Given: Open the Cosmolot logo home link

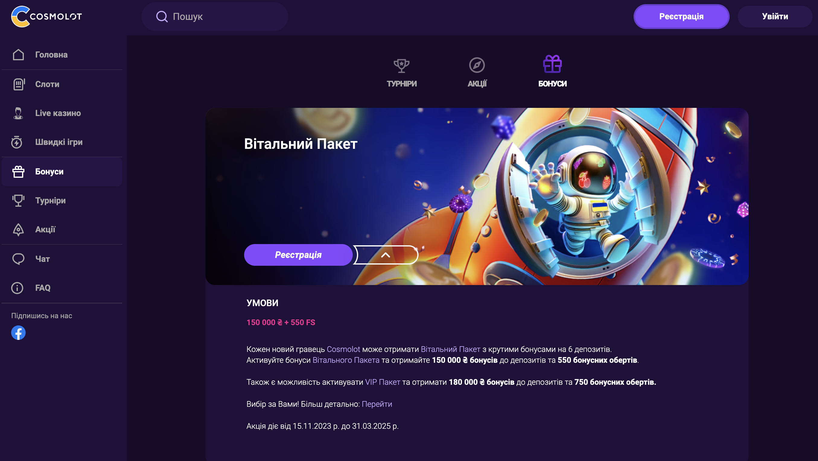Looking at the screenshot, I should click(x=47, y=17).
